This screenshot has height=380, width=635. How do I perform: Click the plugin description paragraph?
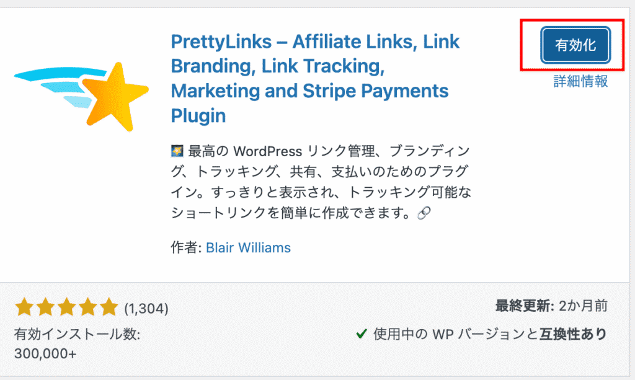tap(319, 182)
